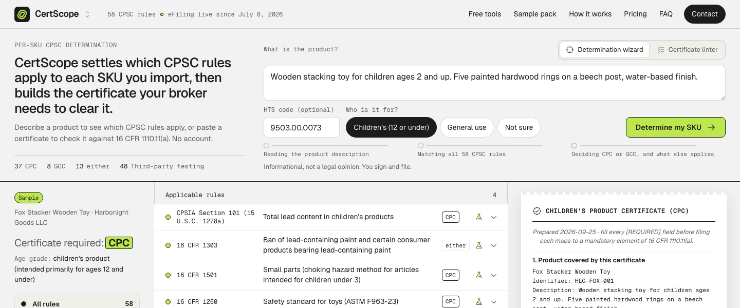Click the 58 CPSC rules header text
Viewport: 740px width, 308px height.
[132, 14]
